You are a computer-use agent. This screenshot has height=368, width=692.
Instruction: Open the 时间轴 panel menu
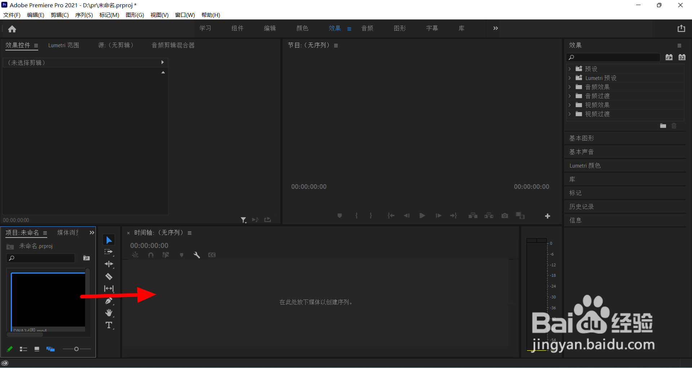point(190,233)
